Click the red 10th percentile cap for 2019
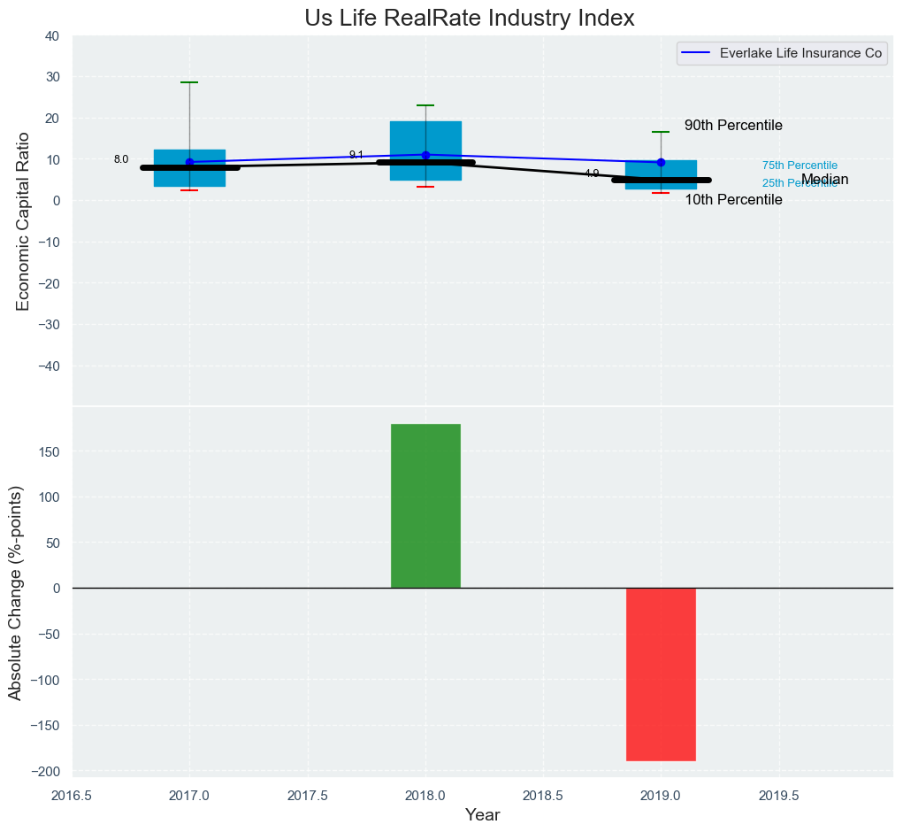Viewport: 903px width, 832px height. (661, 193)
